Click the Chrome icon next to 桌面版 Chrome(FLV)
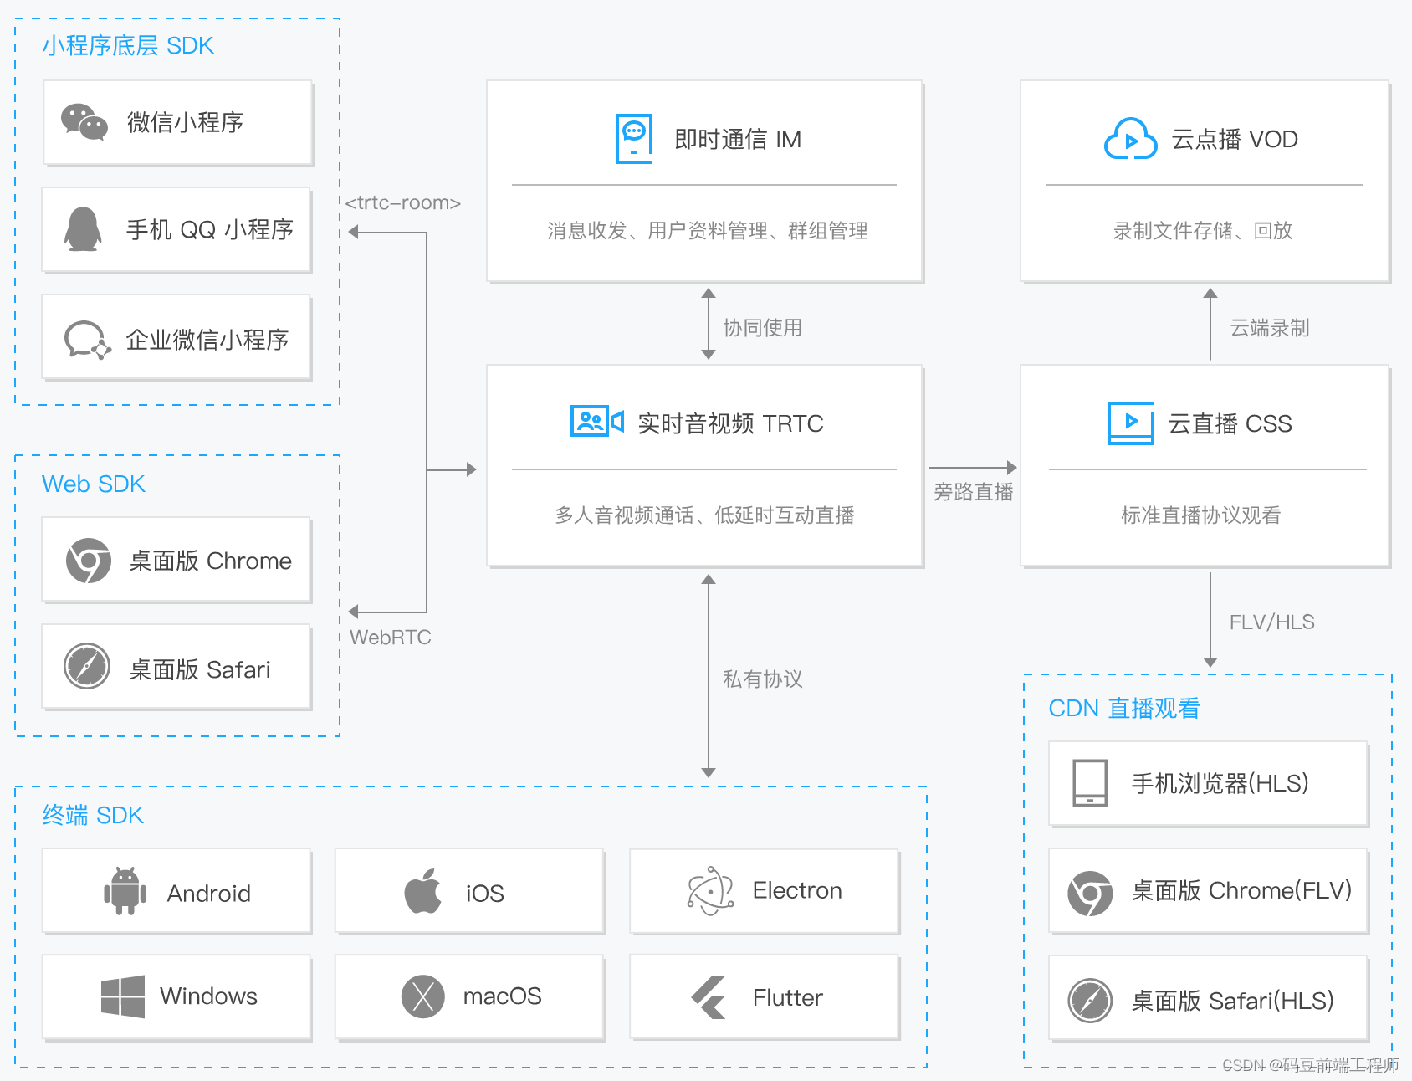1412x1081 pixels. pos(1090,894)
